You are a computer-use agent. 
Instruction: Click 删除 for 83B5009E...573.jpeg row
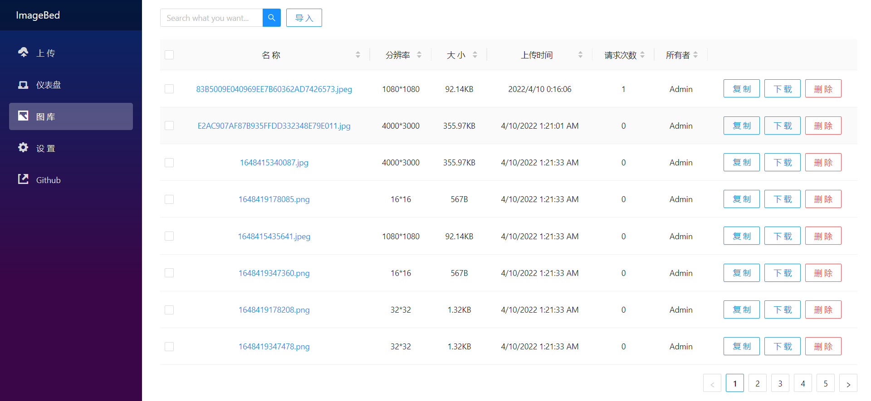pyautogui.click(x=823, y=89)
